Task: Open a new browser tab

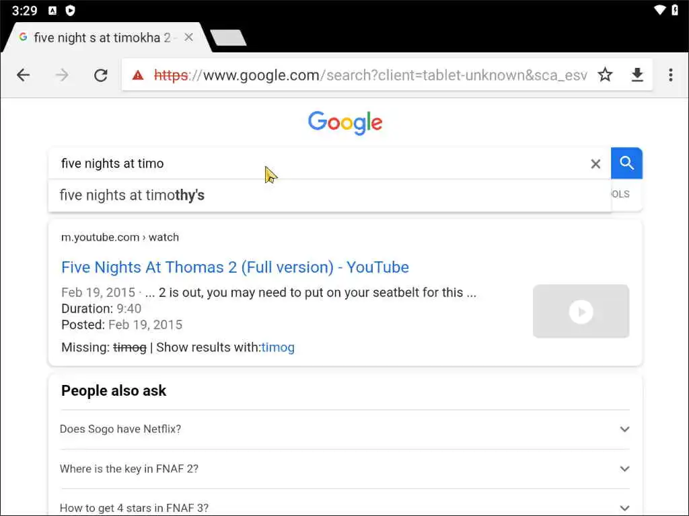Action: point(229,38)
